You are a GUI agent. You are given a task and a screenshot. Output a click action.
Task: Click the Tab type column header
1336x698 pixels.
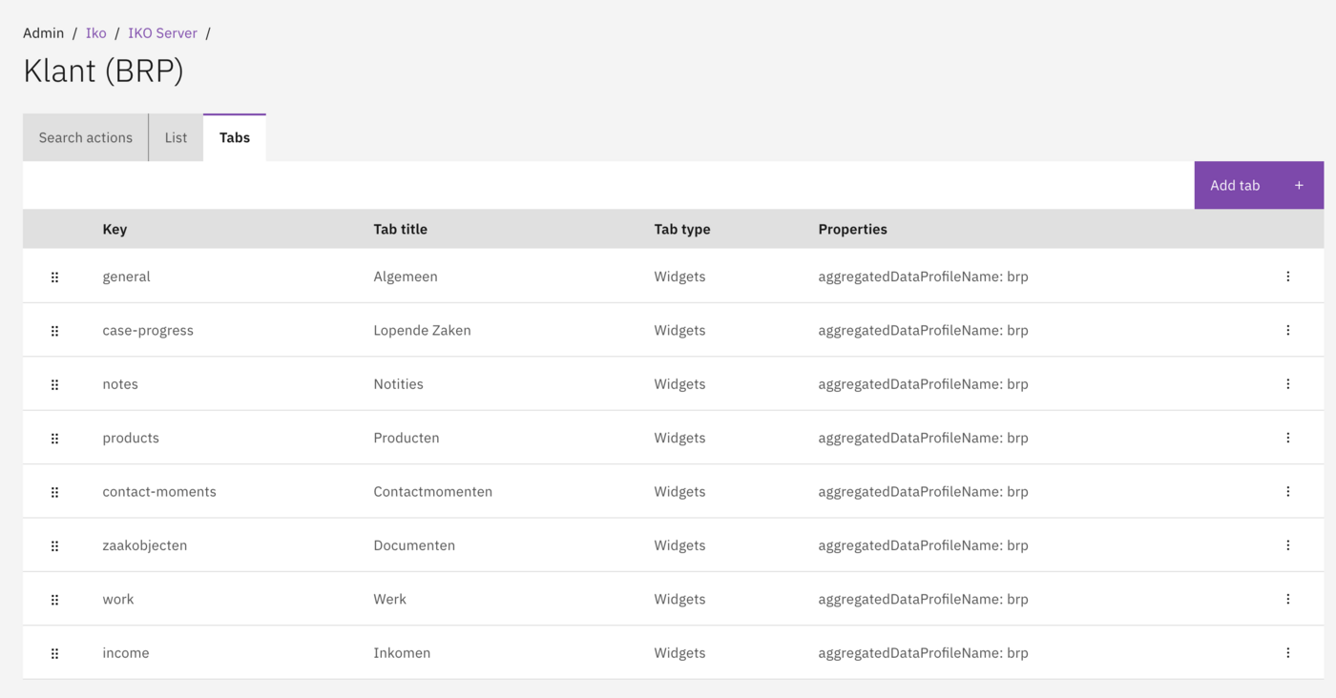682,229
